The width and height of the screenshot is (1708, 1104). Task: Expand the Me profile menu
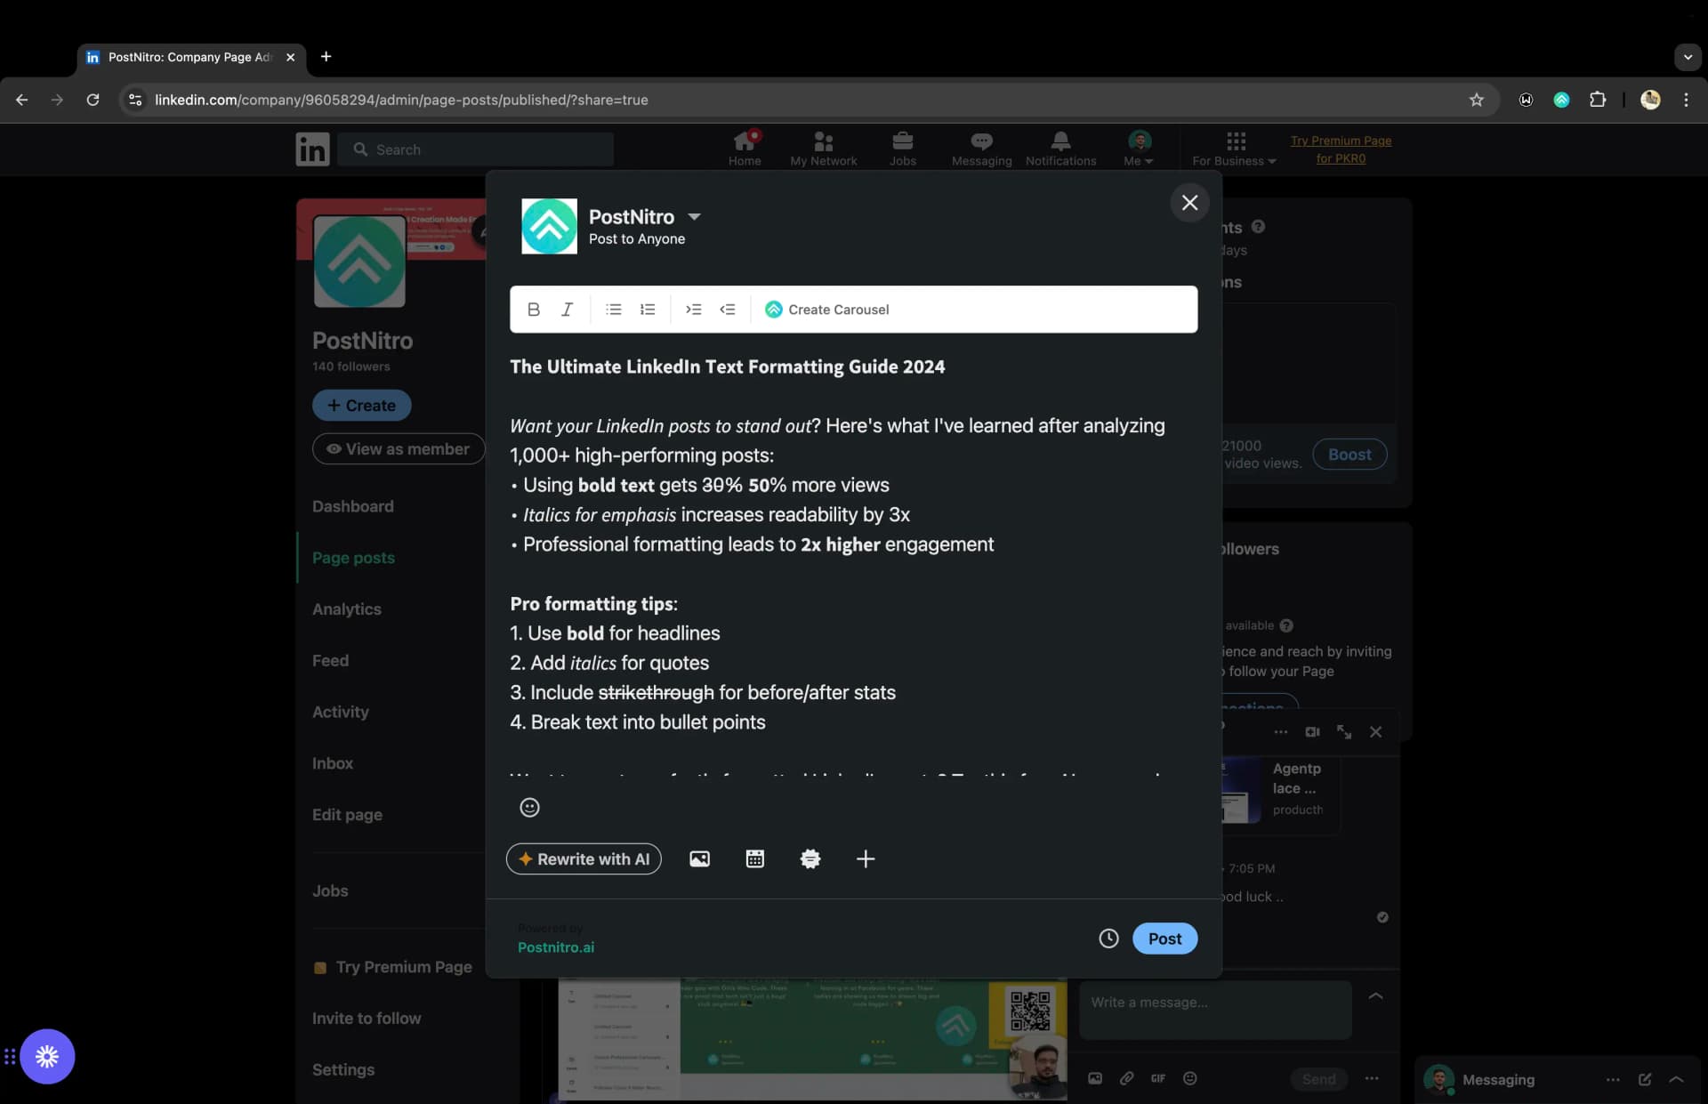click(x=1139, y=149)
